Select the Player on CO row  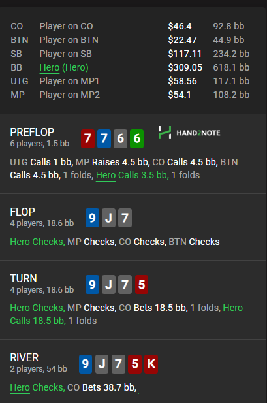click(x=130, y=26)
